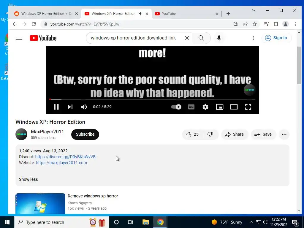The height and width of the screenshot is (228, 304).
Task: Open the YouTube hamburger guide menu
Action: pos(19,38)
